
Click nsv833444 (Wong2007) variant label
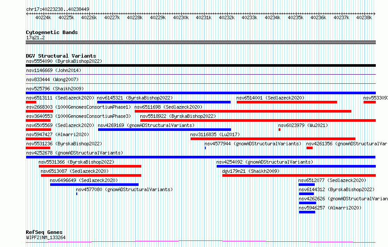click(52, 79)
